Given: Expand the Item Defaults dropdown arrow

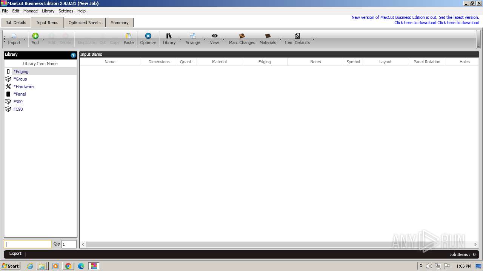Looking at the screenshot, I should (x=313, y=39).
